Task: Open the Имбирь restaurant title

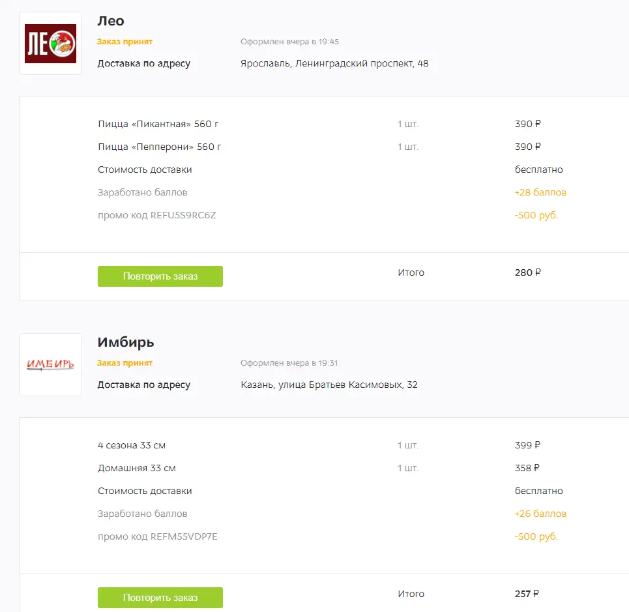Action: click(x=126, y=342)
